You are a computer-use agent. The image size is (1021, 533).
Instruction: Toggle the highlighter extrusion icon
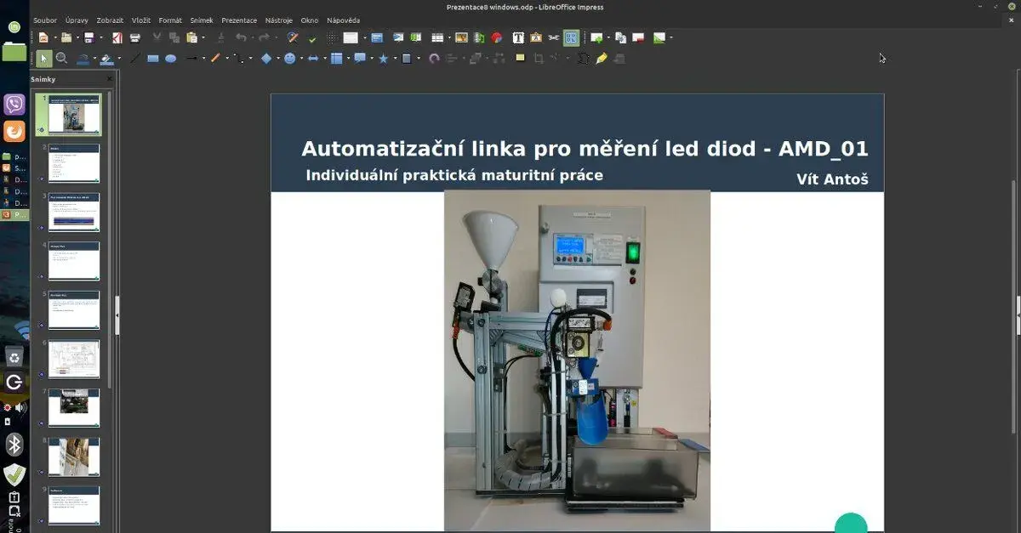tap(602, 59)
